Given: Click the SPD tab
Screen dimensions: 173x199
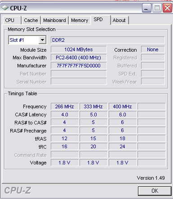Looking at the screenshot, I should coord(101,20).
